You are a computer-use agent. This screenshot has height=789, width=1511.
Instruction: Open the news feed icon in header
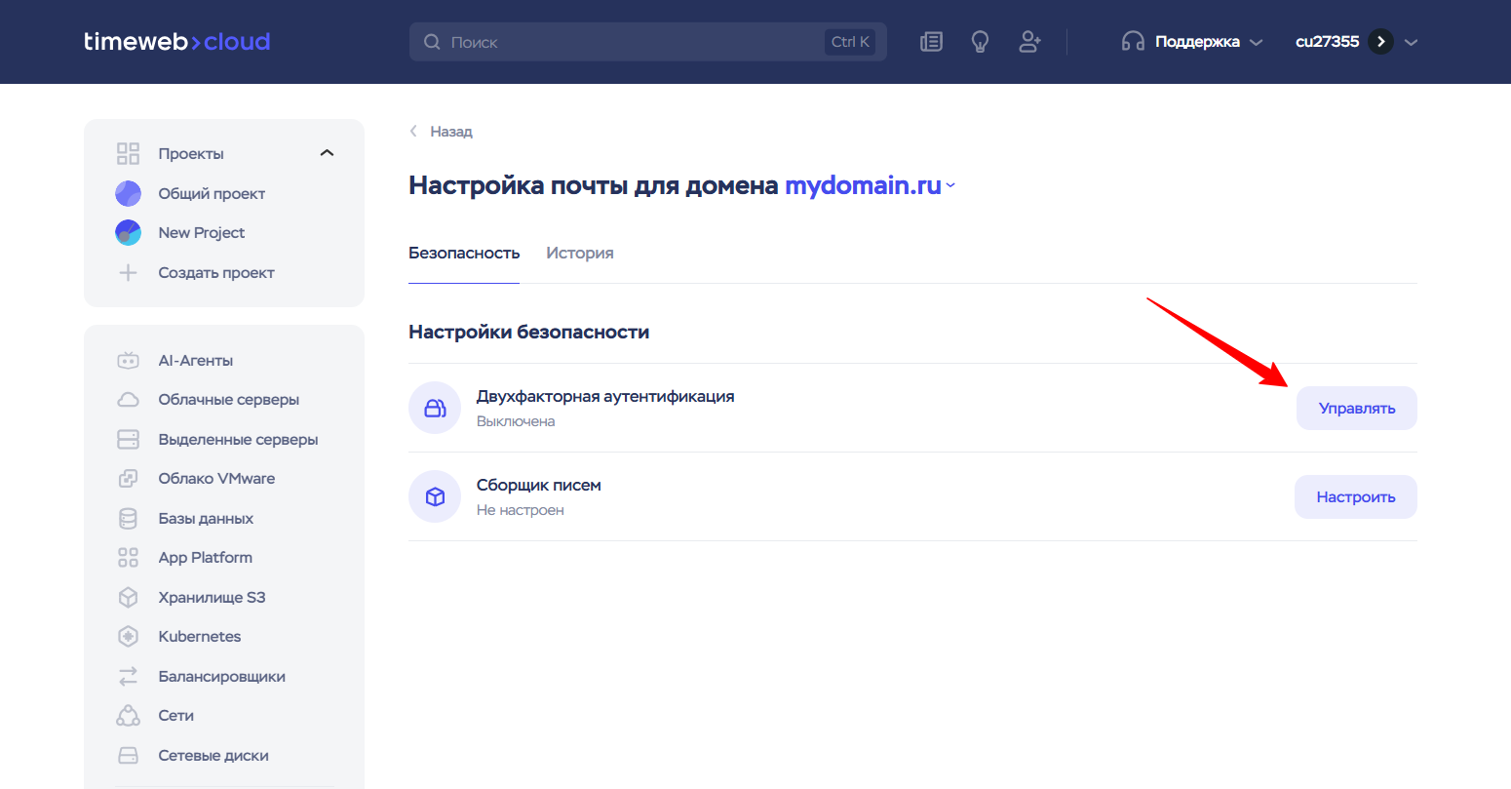pyautogui.click(x=931, y=42)
